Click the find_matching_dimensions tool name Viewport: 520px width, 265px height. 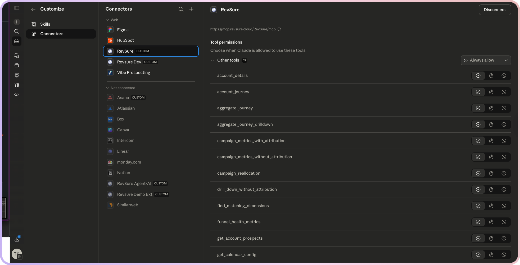(x=243, y=206)
